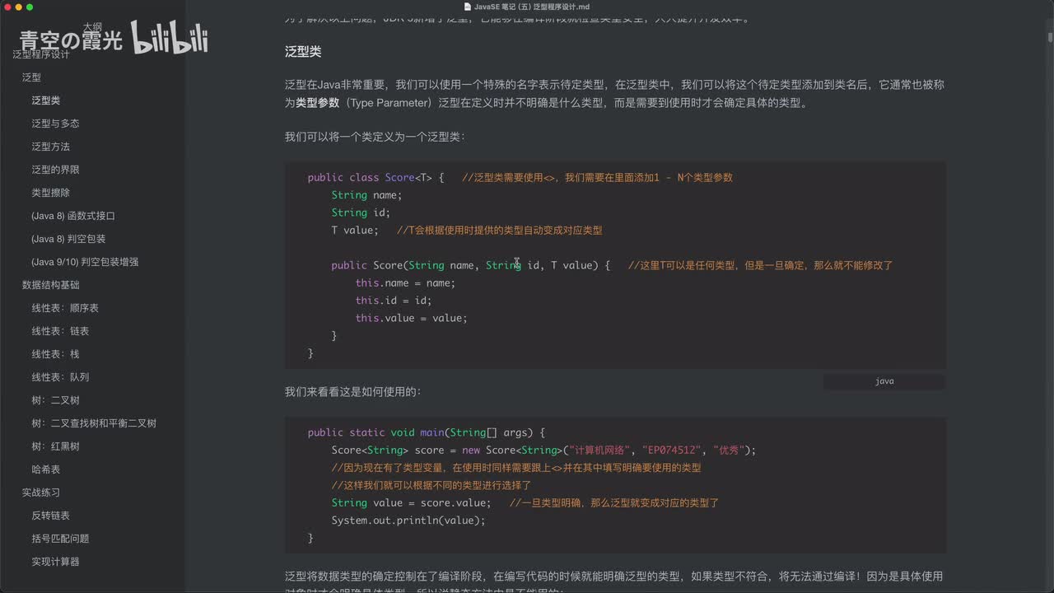Click the 'T value;' code line
This screenshot has height=593, width=1054.
point(355,230)
